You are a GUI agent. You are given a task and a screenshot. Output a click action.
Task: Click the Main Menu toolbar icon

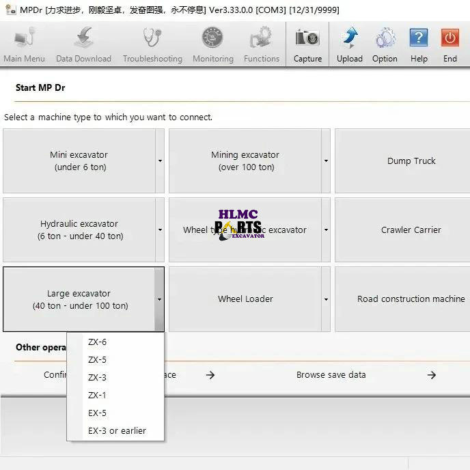[24, 38]
